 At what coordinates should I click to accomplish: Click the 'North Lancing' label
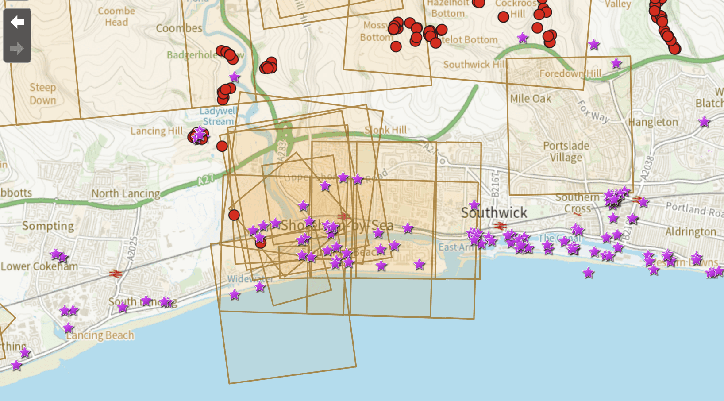126,193
